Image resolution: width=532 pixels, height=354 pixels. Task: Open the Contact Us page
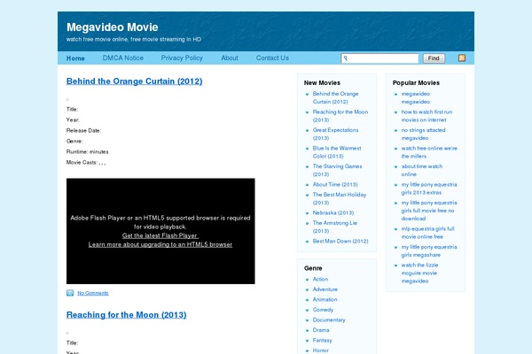(272, 58)
